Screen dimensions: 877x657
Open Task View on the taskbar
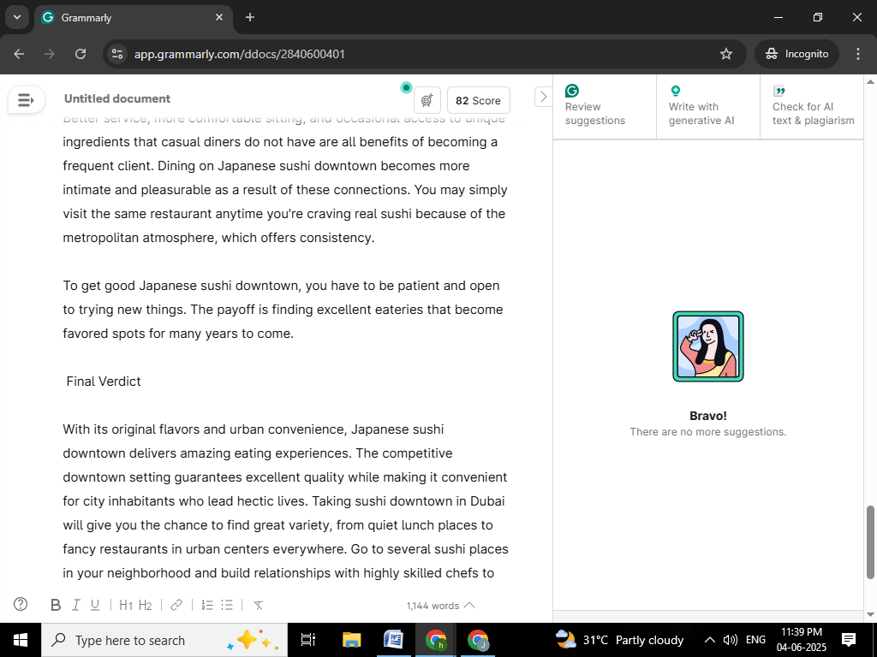tap(308, 640)
